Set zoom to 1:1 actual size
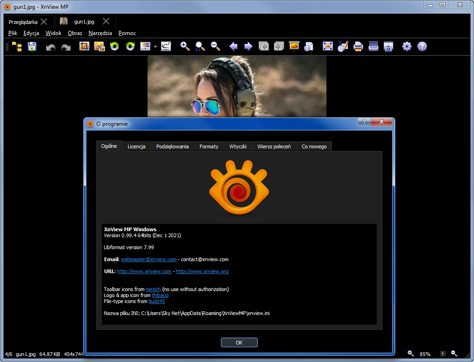Screen dimensions: 474x362 [x=200, y=46]
